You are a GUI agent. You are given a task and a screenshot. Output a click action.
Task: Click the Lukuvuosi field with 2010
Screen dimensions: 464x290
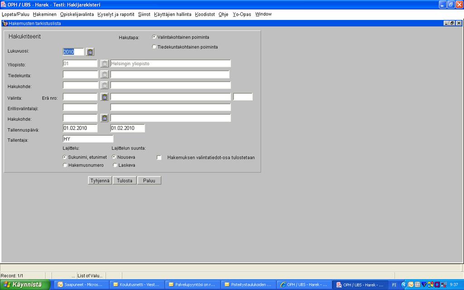[x=73, y=52]
